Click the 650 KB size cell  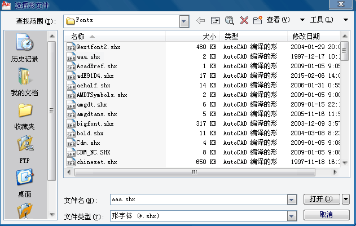pyautogui.click(x=206, y=162)
